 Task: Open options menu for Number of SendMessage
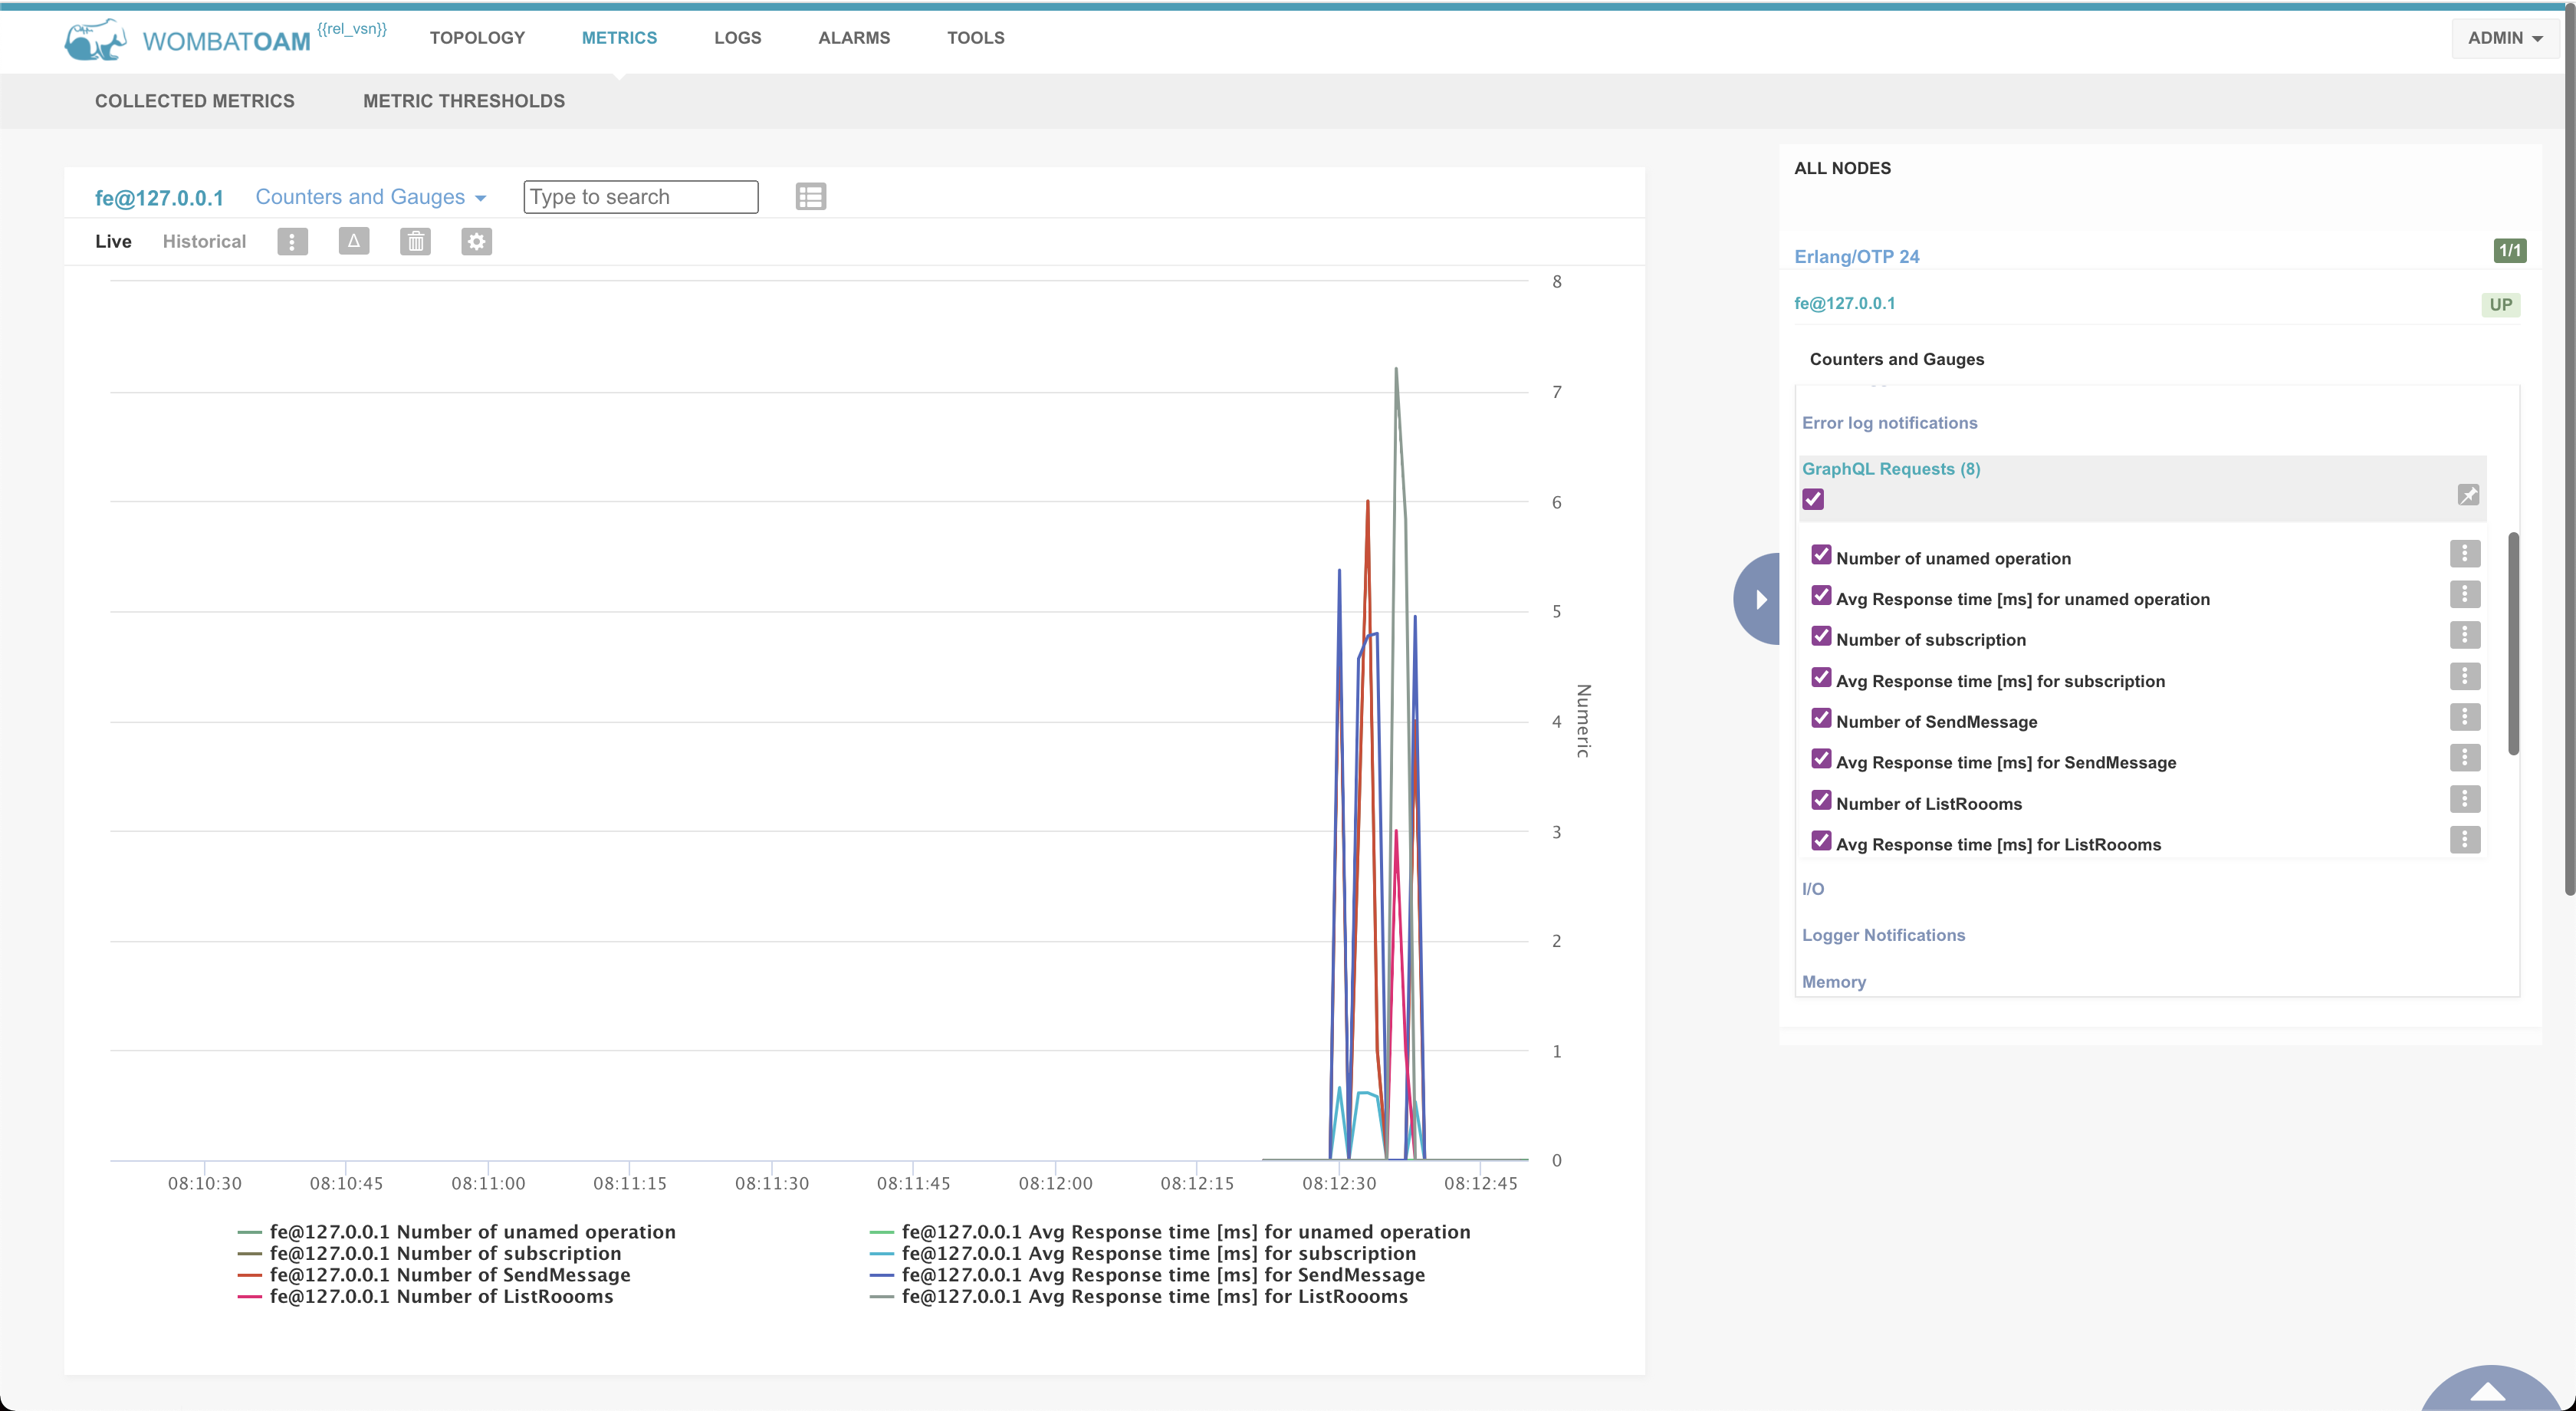pyautogui.click(x=2464, y=717)
